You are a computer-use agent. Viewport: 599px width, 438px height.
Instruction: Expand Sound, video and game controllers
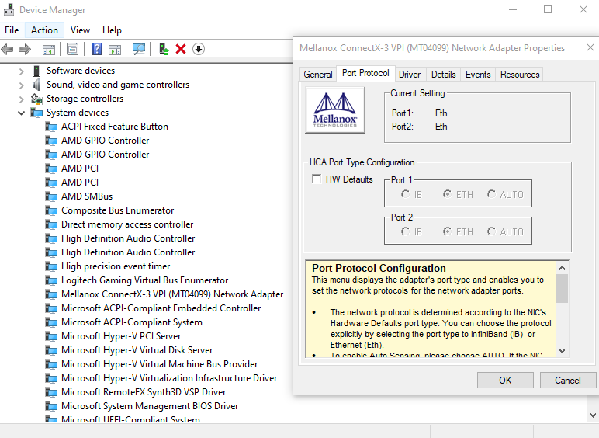(22, 85)
